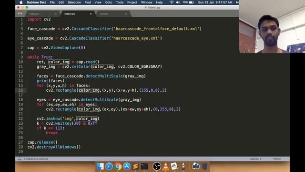Open Terminal from the dock

[x=144, y=166]
